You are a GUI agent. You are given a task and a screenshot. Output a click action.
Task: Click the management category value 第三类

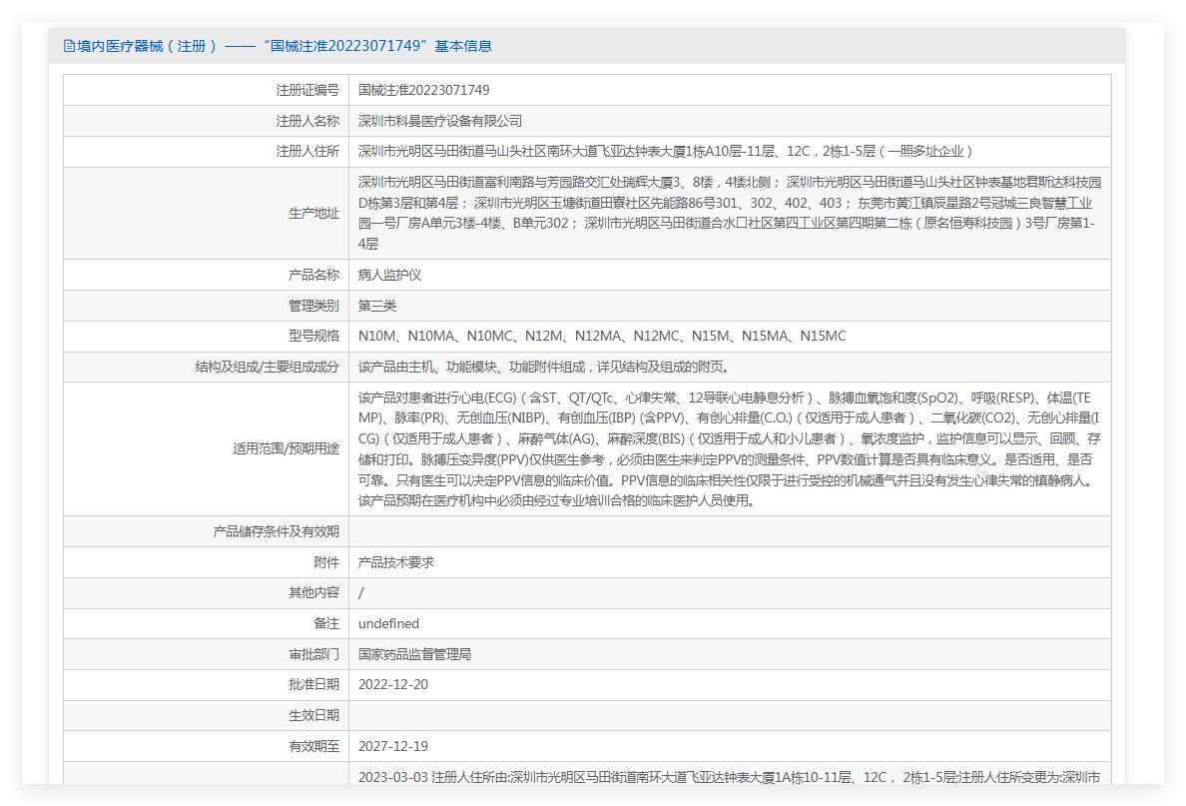(x=377, y=306)
